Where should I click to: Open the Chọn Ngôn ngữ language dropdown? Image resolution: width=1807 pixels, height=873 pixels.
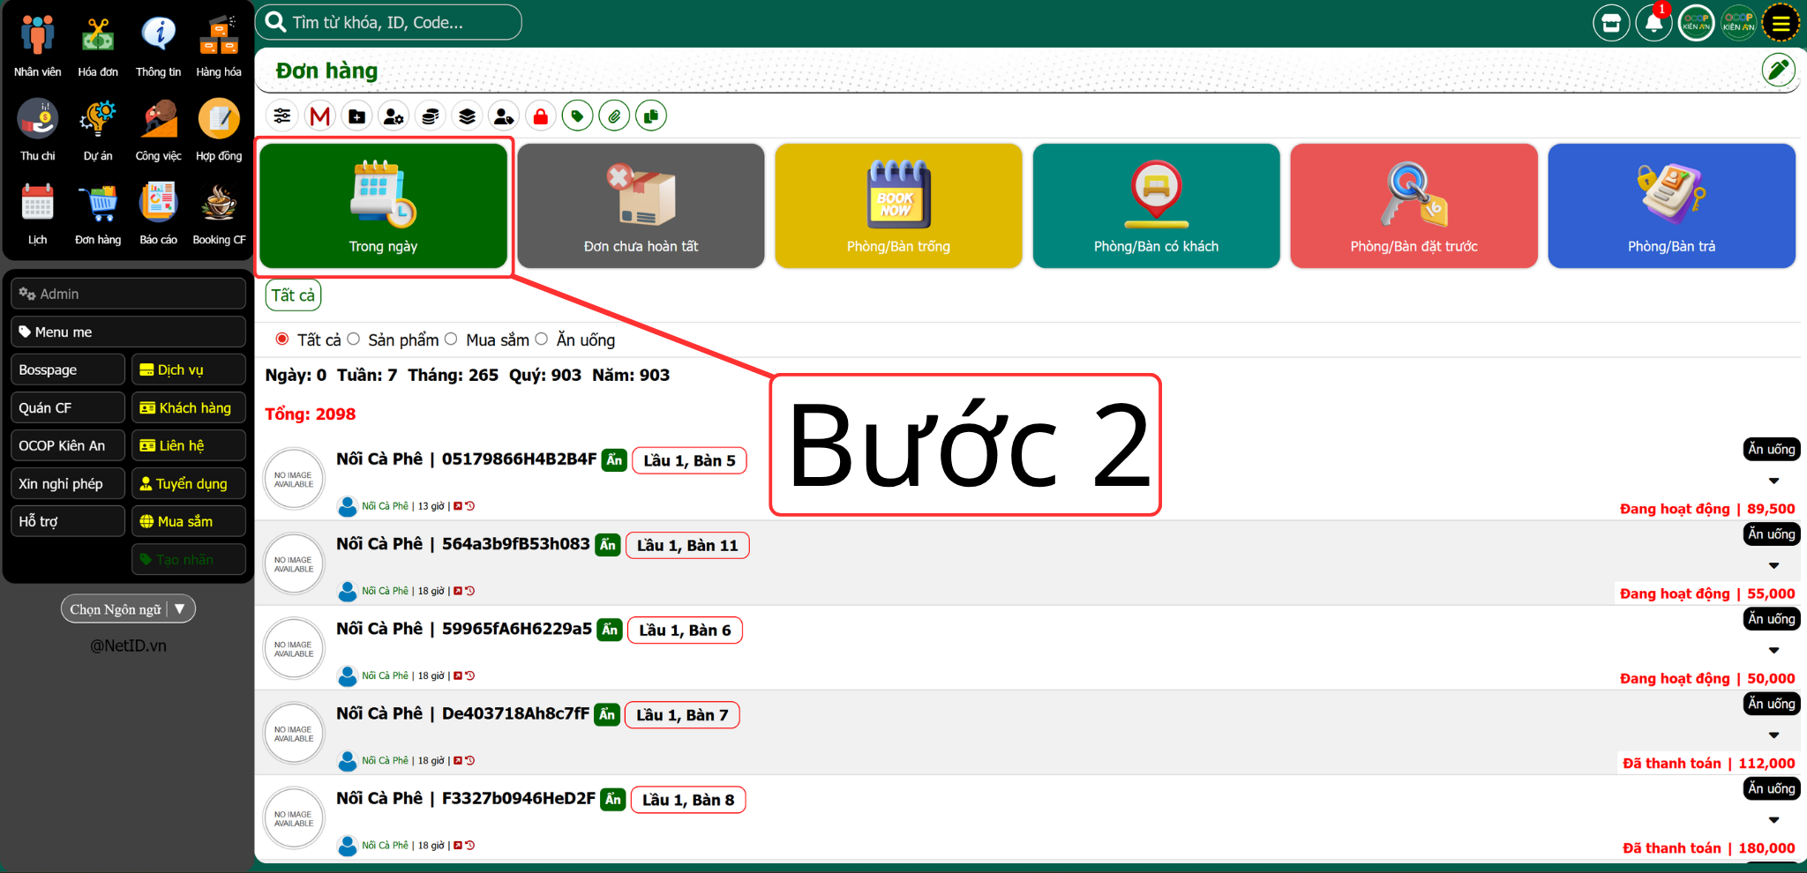128,609
